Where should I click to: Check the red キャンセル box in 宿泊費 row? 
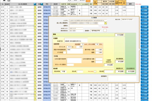95,72
